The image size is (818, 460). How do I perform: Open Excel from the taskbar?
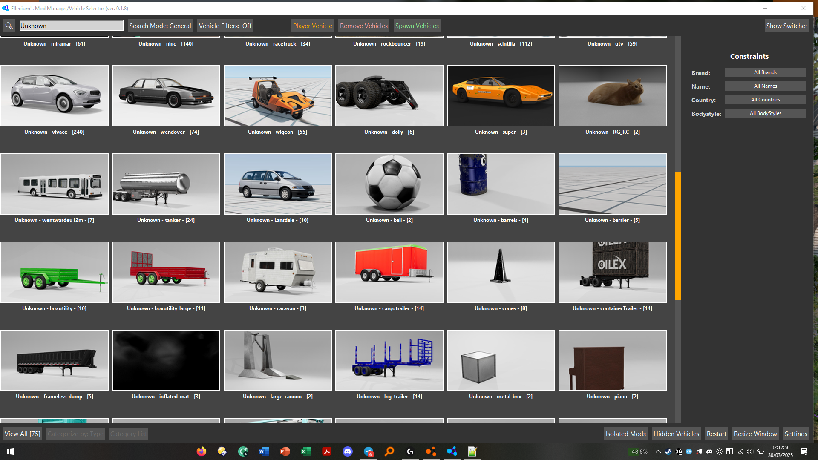coord(305,451)
